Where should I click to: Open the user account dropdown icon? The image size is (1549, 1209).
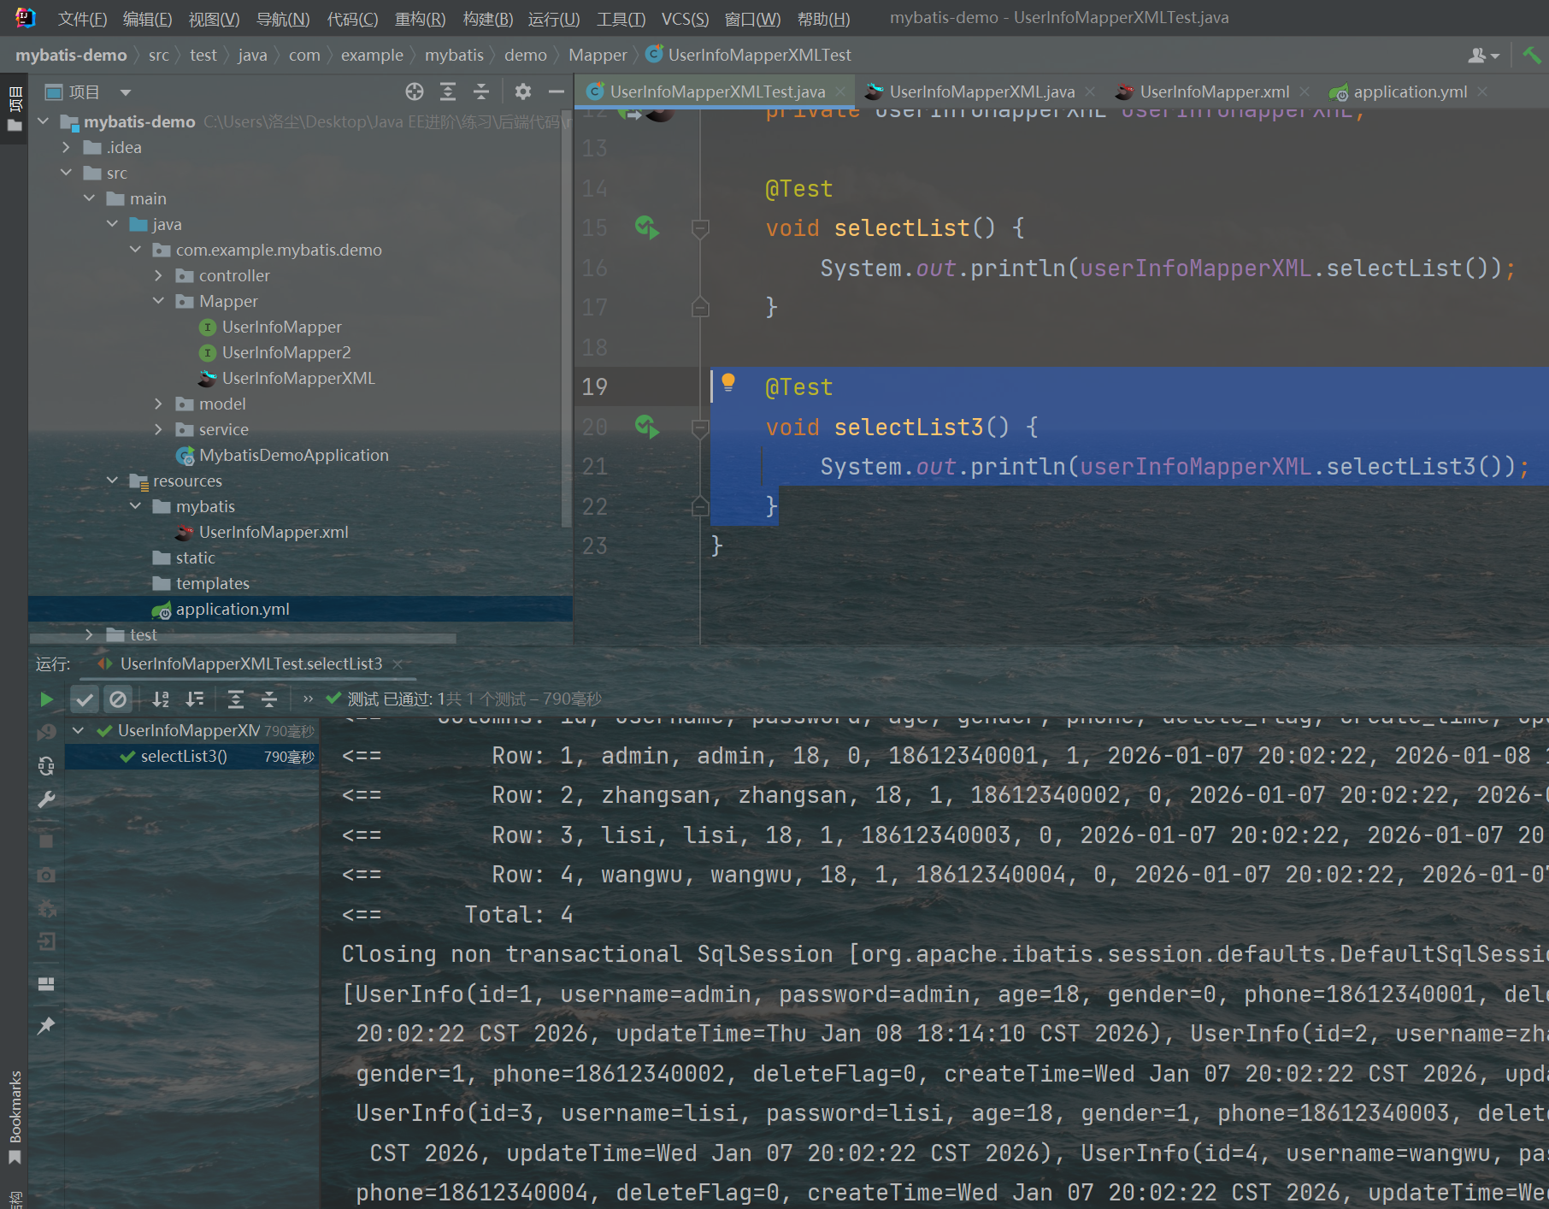(1484, 56)
